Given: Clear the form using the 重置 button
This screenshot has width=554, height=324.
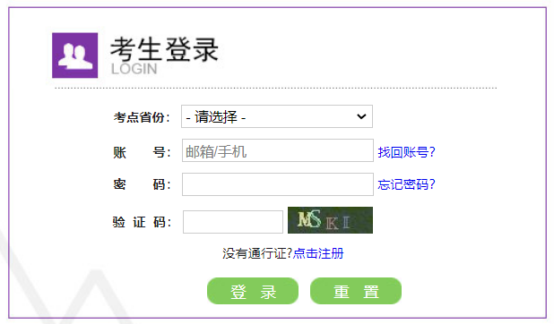Looking at the screenshot, I should coord(356,291).
